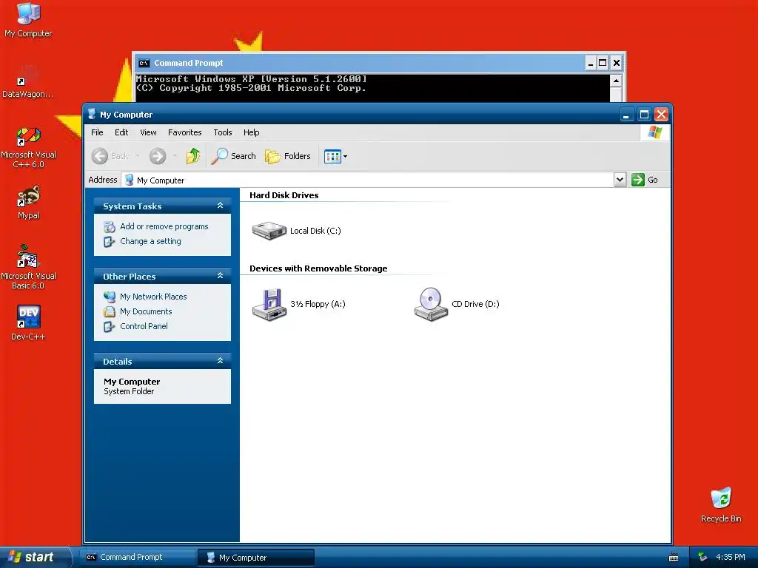Click the Command Prompt title bar icon
Screen dimensions: 758x568
coord(144,63)
